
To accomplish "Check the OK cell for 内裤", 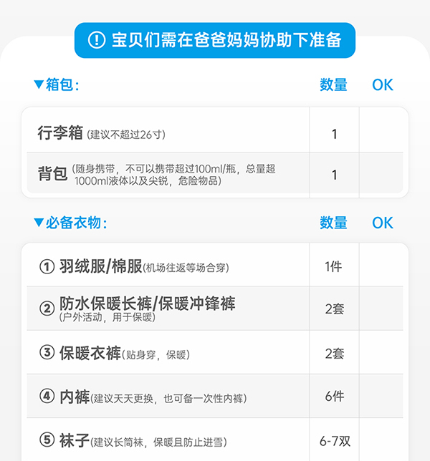I will pyautogui.click(x=383, y=397).
